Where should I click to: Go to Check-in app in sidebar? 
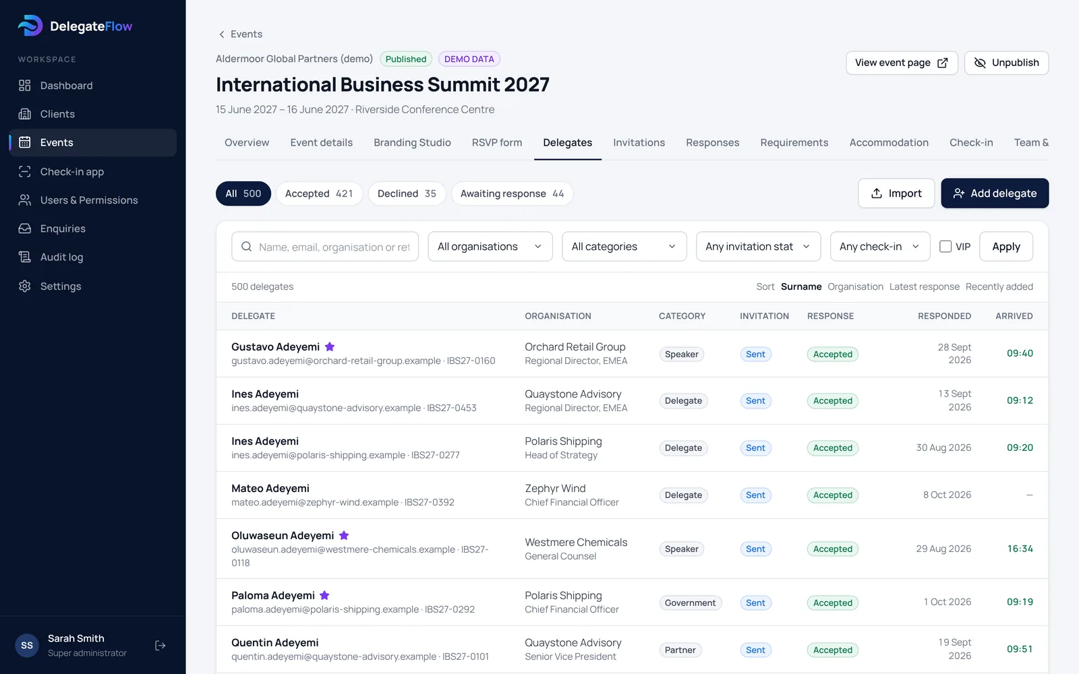92,172
